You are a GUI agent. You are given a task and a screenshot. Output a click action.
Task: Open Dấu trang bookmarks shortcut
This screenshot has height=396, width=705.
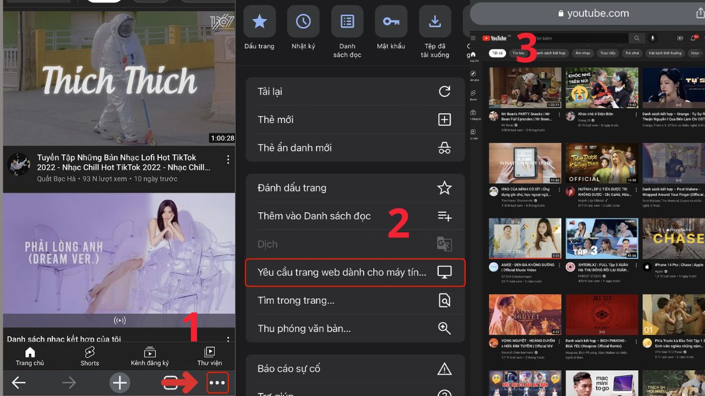[x=259, y=28]
